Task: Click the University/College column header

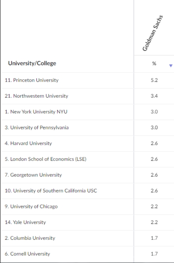Action: 32,64
